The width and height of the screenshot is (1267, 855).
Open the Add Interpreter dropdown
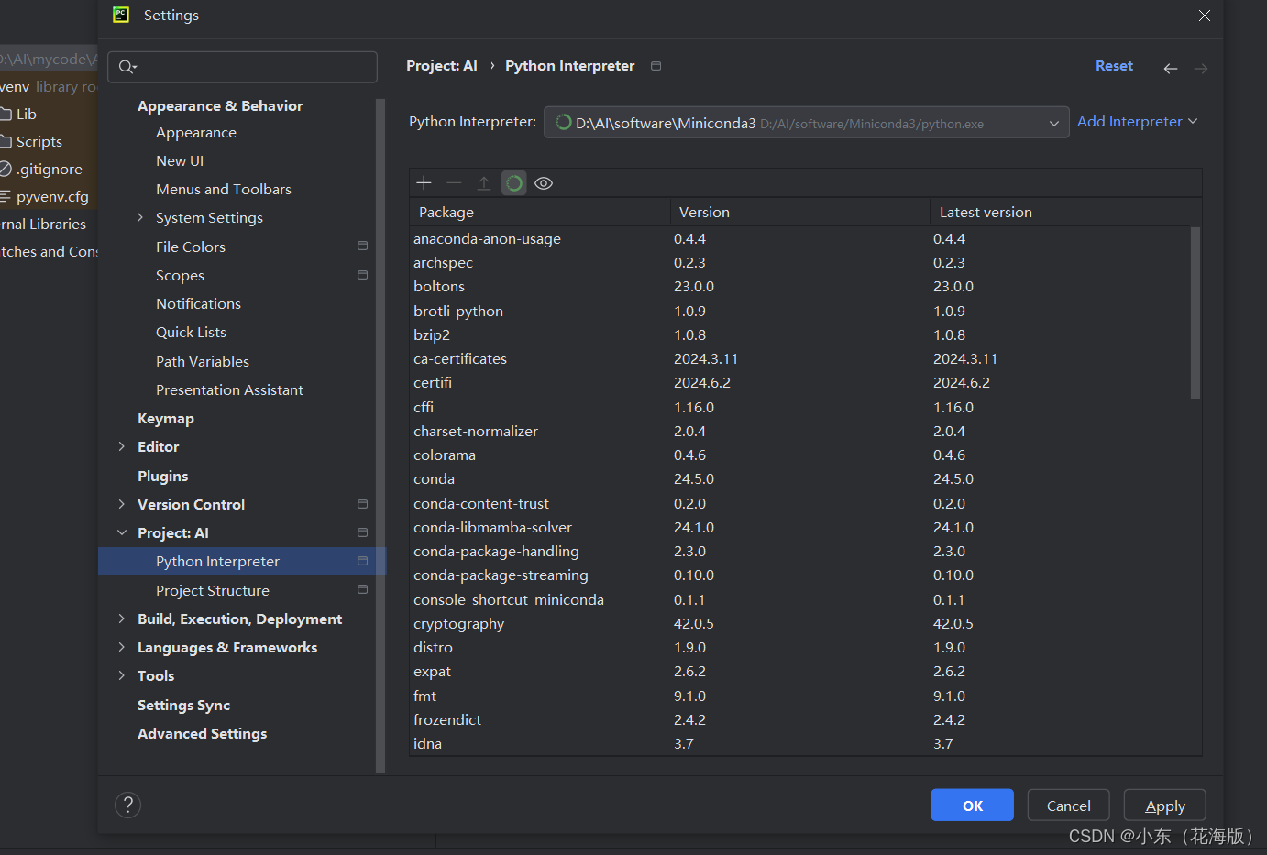(1137, 122)
